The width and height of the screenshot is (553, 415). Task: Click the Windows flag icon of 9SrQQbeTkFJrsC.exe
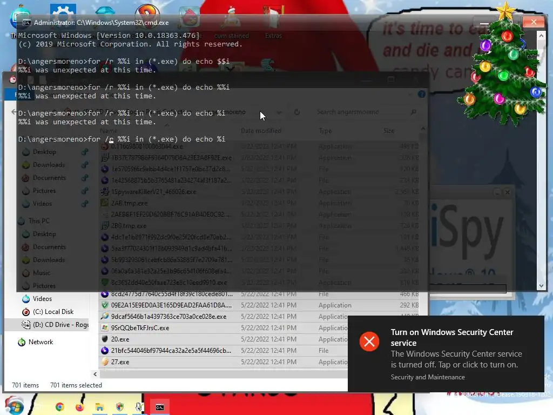pos(105,328)
